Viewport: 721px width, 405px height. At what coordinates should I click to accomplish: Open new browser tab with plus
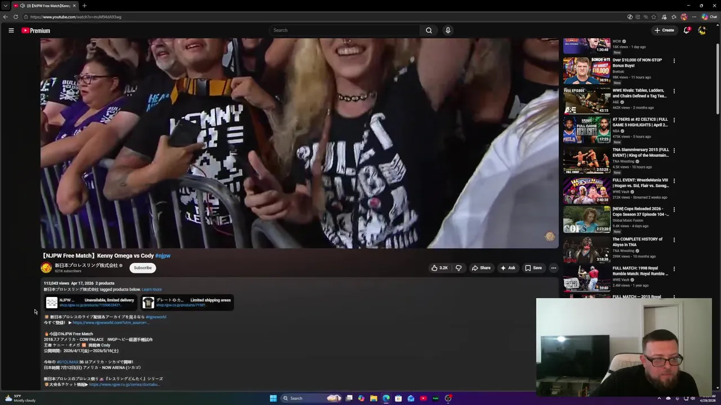[84, 6]
